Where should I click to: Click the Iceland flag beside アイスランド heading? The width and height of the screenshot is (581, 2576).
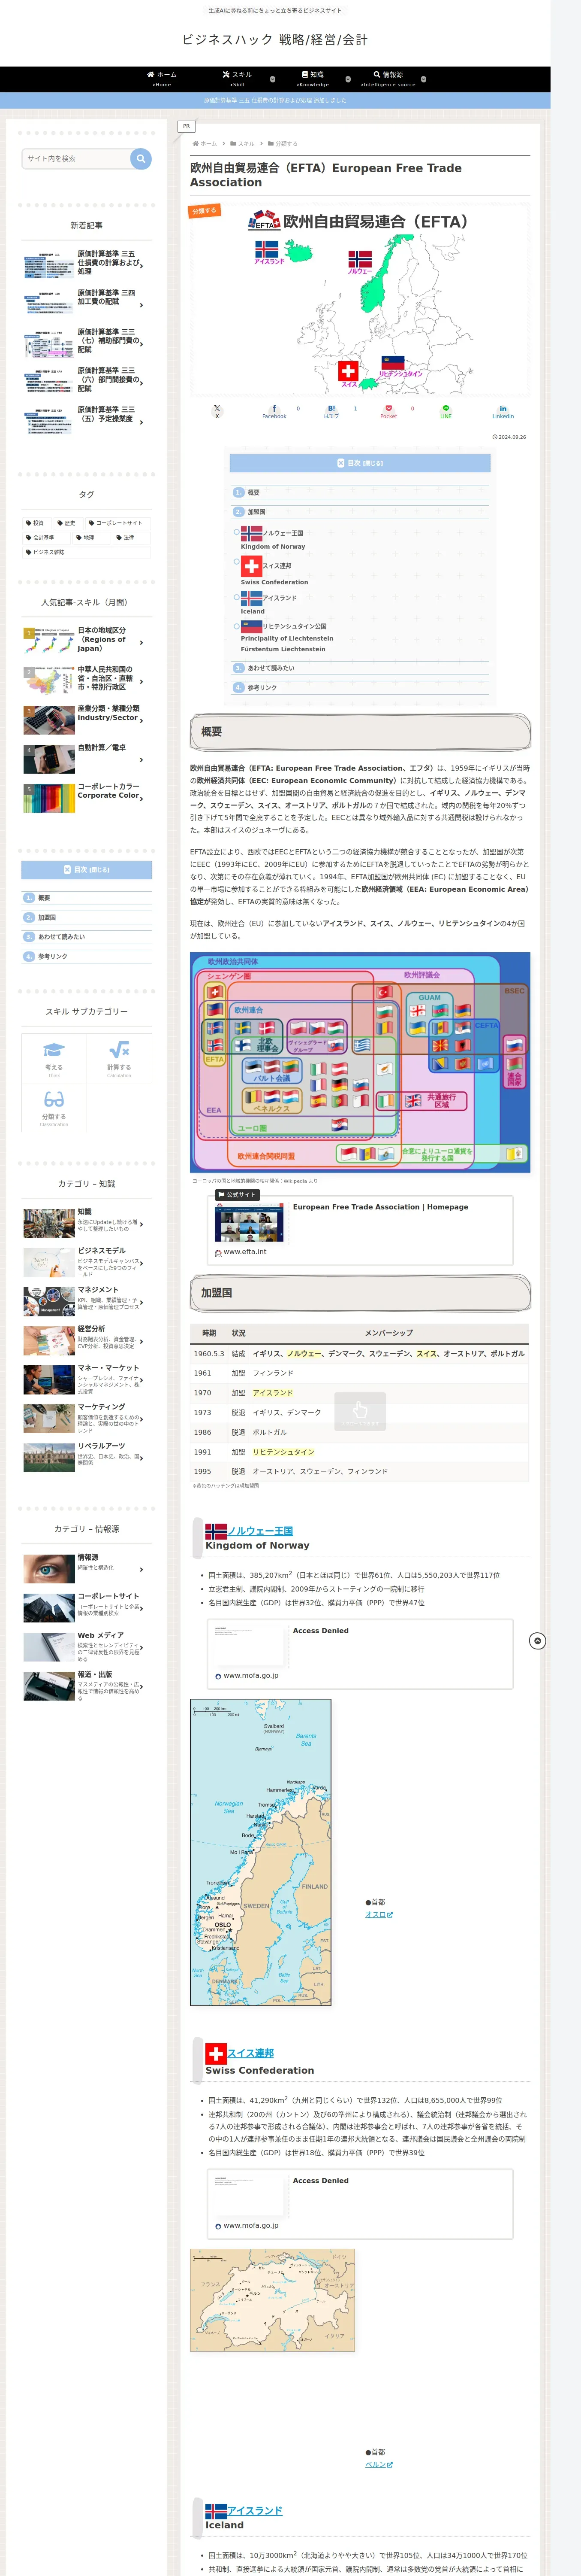coord(216,2511)
